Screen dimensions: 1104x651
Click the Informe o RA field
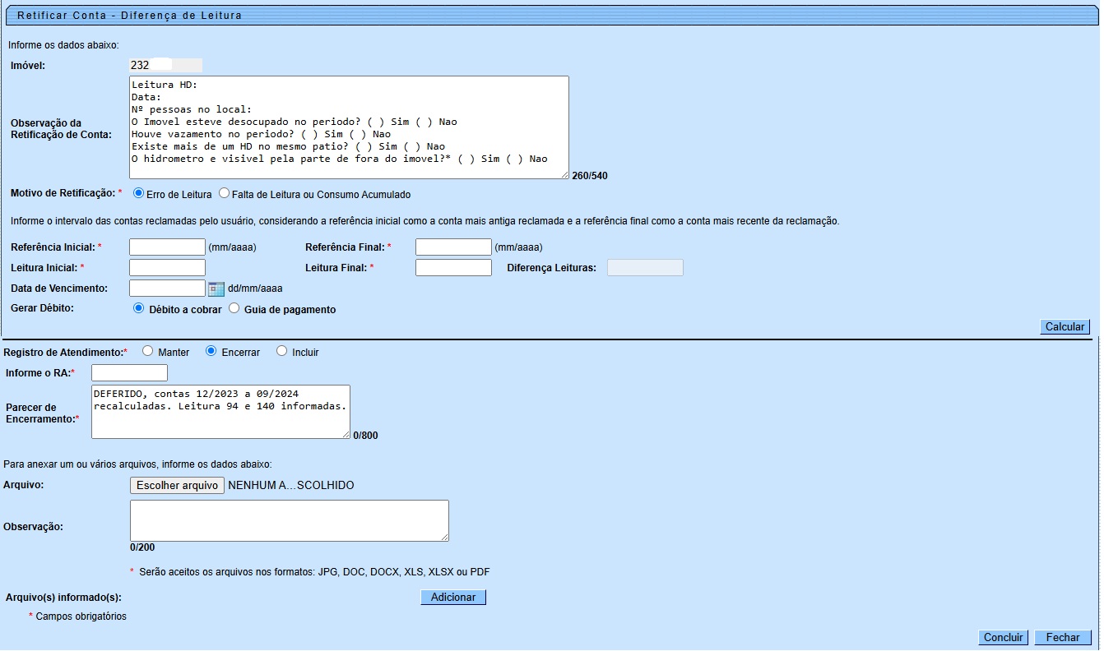coord(129,373)
